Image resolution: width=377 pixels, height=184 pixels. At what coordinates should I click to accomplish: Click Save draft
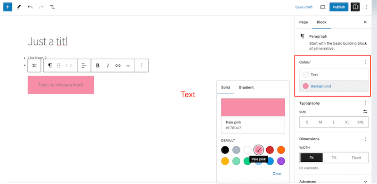(x=304, y=7)
